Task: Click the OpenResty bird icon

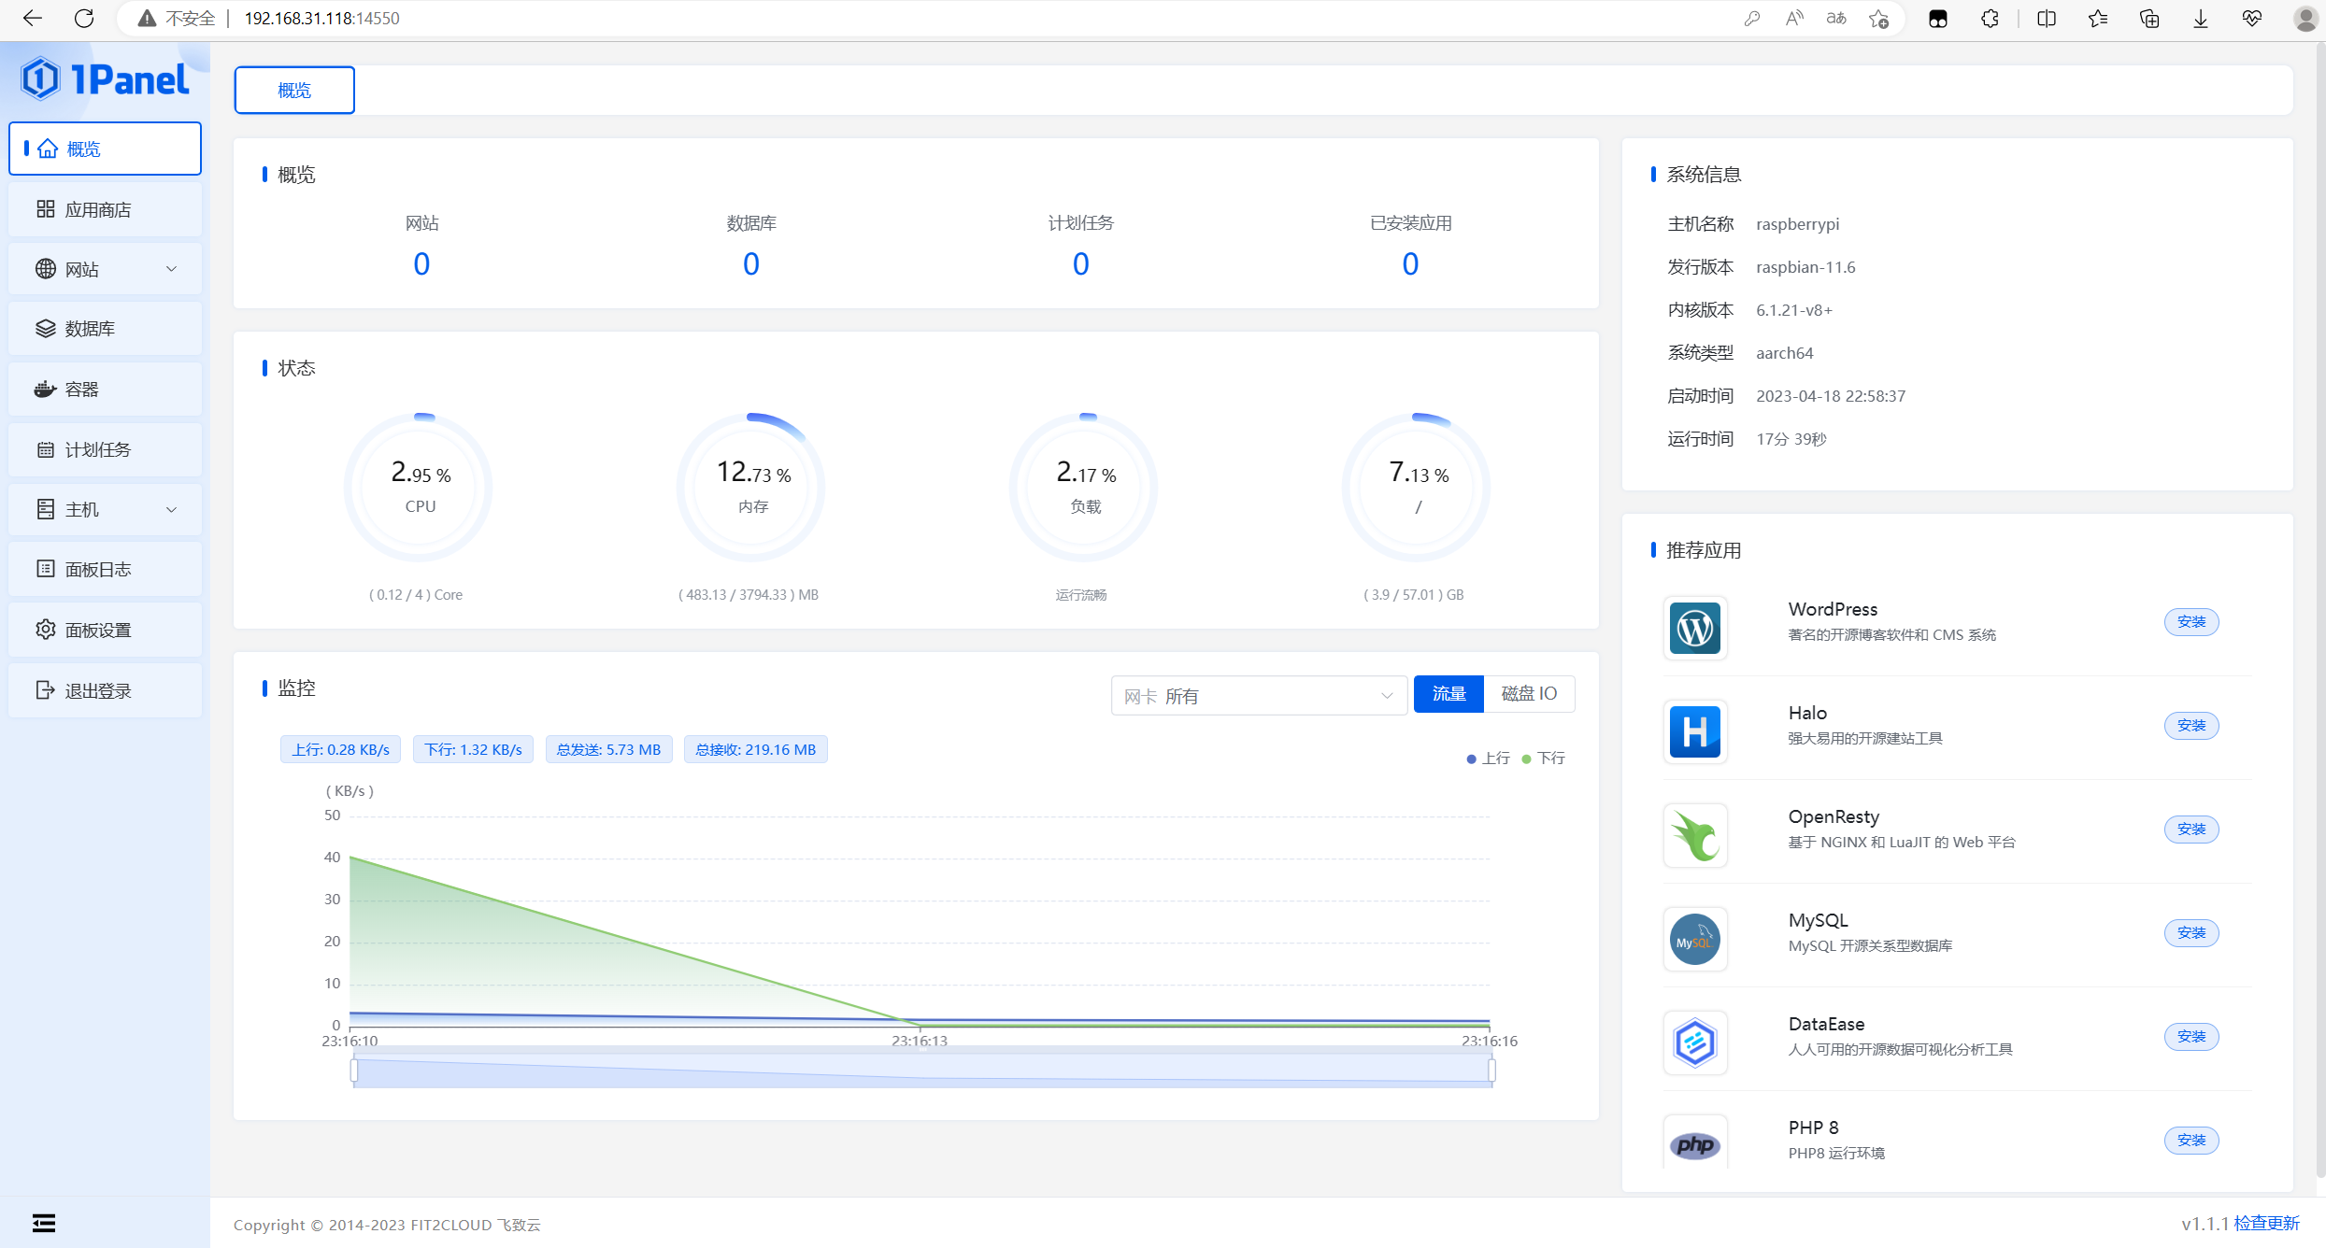Action: coord(1694,835)
